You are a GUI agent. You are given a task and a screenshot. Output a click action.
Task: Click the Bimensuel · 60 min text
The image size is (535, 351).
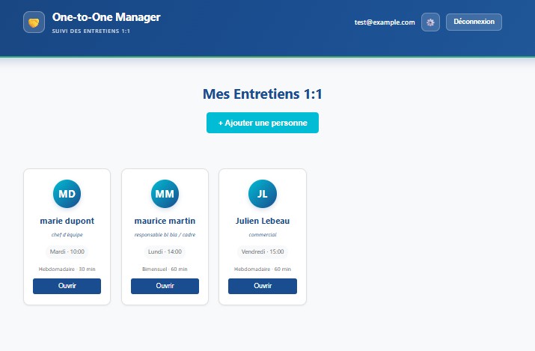tap(165, 269)
